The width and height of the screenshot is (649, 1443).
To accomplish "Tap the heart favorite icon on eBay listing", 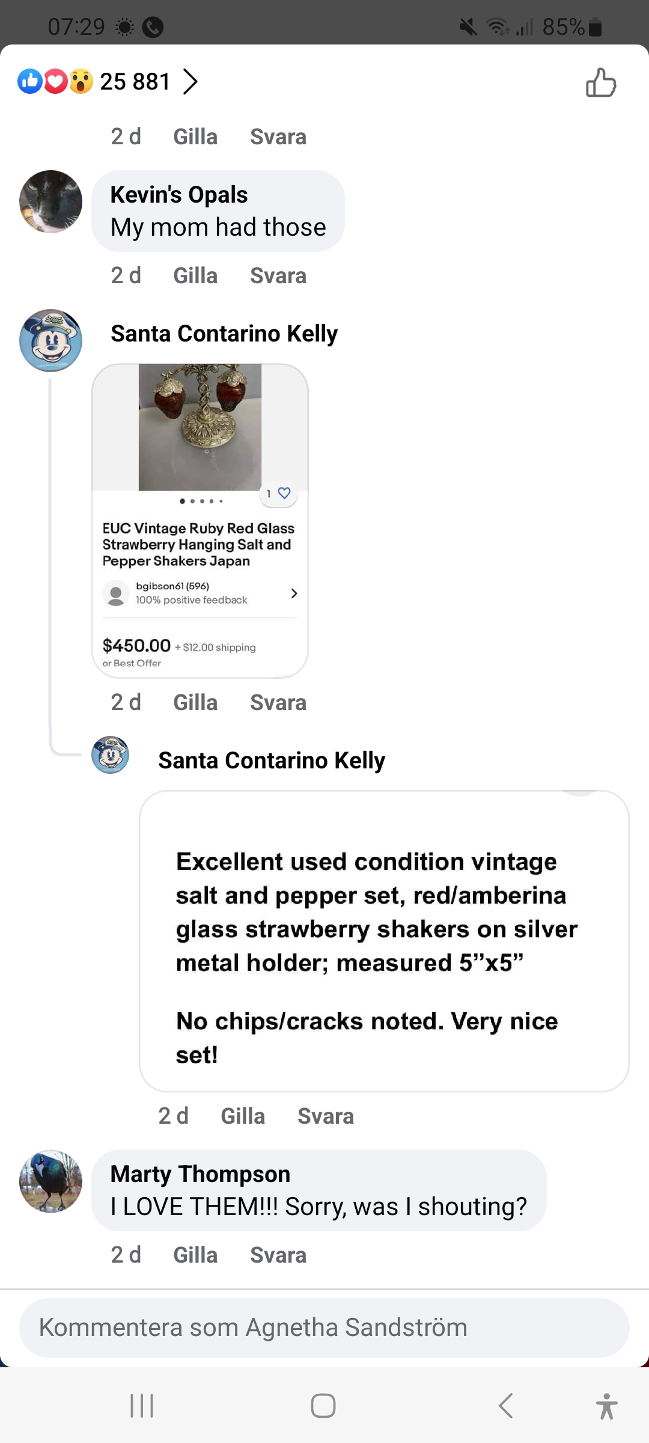I will pos(284,493).
